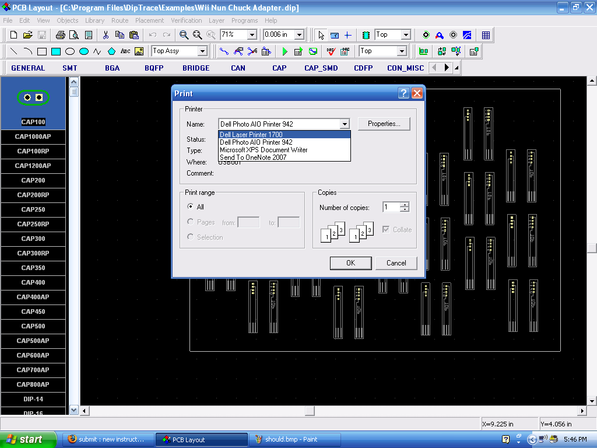Click the Cut scissors icon
Image resolution: width=597 pixels, height=448 pixels.
pyautogui.click(x=106, y=35)
